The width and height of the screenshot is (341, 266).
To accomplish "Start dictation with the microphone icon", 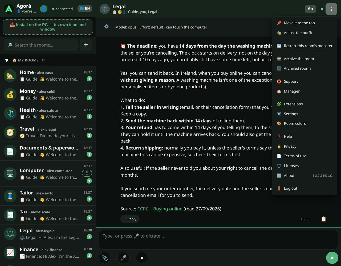I will point(123,258).
